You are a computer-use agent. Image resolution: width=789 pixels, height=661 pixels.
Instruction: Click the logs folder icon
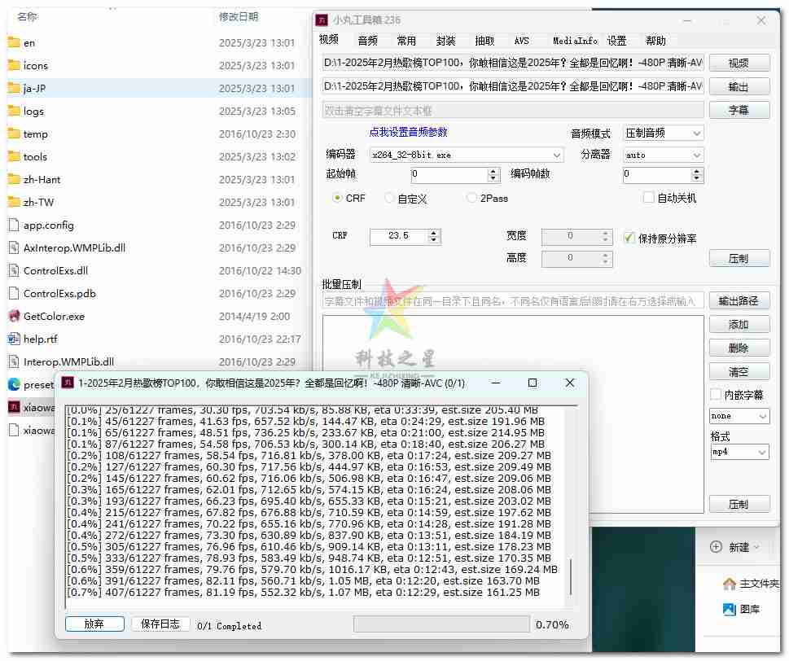coord(14,111)
